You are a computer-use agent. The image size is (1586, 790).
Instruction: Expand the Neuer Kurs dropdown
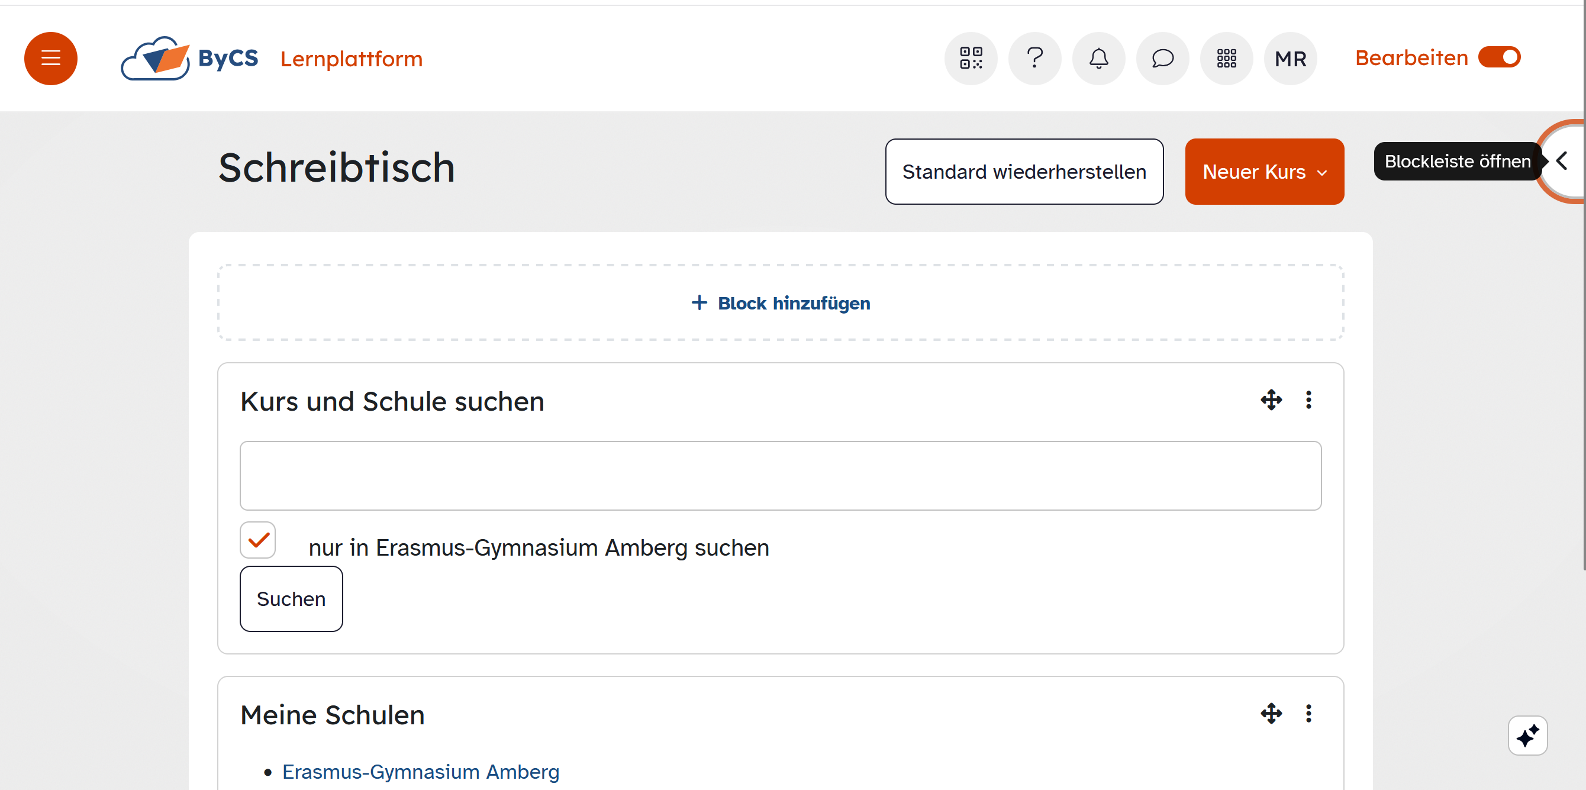tap(1264, 172)
